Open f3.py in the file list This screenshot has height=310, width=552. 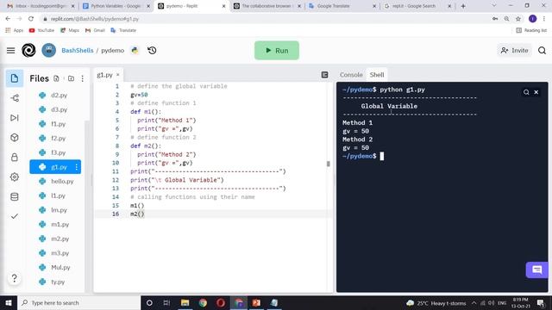[55, 152]
